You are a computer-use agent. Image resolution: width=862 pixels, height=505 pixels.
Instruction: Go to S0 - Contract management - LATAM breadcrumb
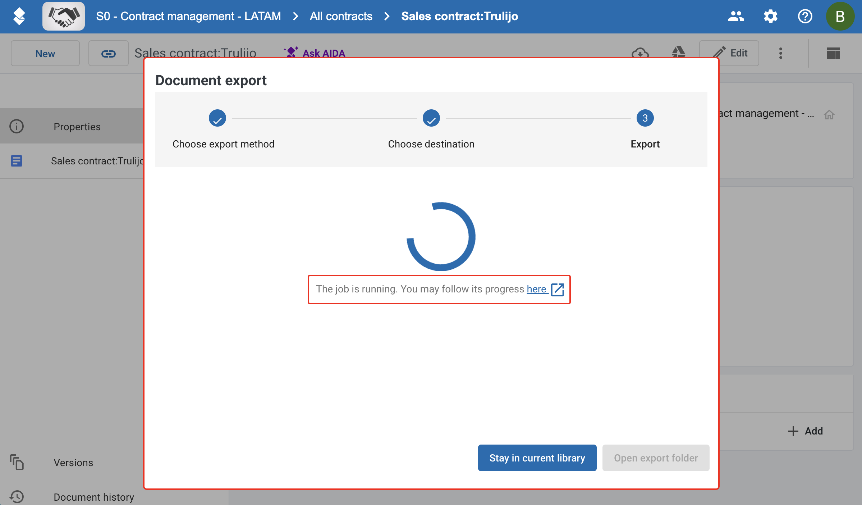pos(188,16)
